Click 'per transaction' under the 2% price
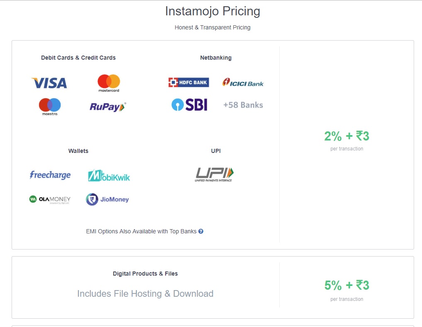 pyautogui.click(x=346, y=149)
